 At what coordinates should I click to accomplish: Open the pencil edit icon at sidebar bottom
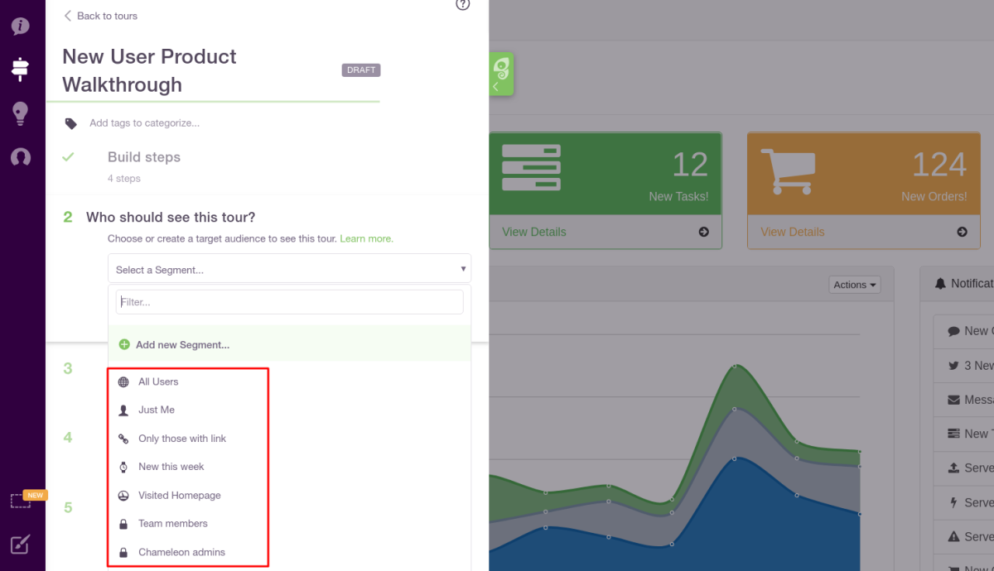pos(21,544)
